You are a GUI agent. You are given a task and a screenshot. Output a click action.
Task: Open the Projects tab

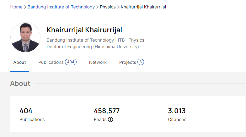coord(127,62)
